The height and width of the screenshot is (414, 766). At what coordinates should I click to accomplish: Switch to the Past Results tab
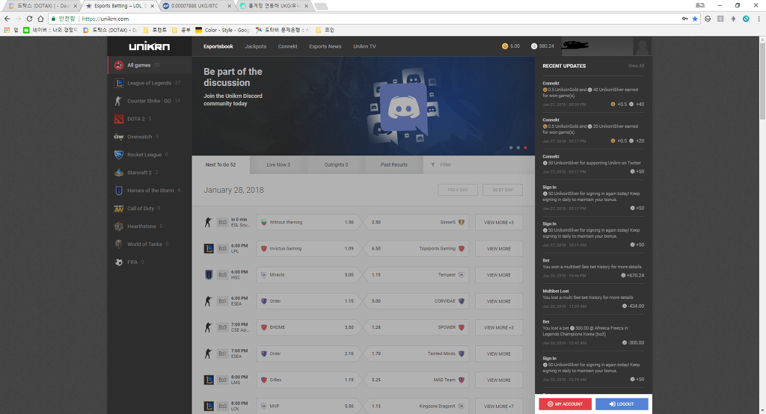(394, 164)
